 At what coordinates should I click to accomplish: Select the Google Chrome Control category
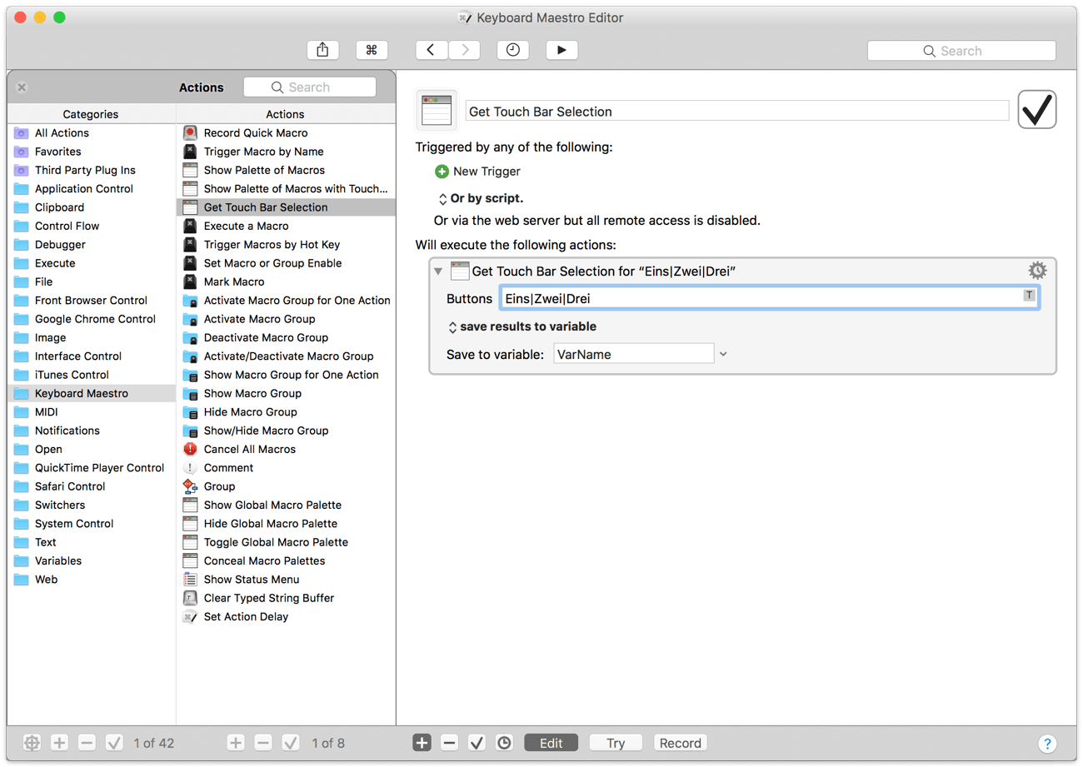pos(92,319)
